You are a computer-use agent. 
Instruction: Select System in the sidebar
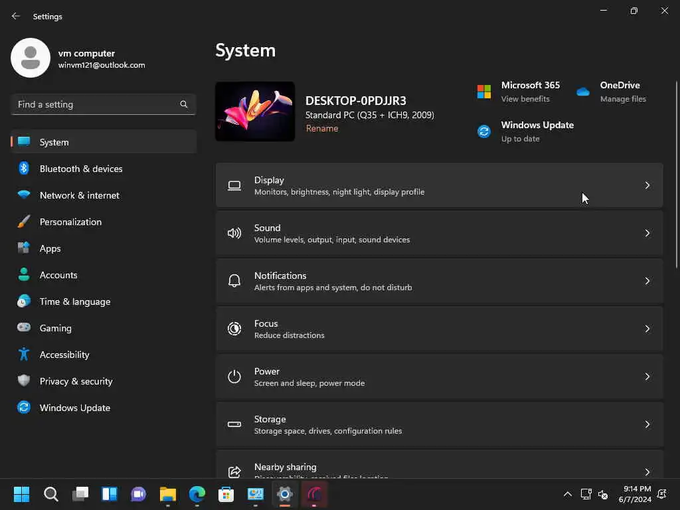[104, 142]
